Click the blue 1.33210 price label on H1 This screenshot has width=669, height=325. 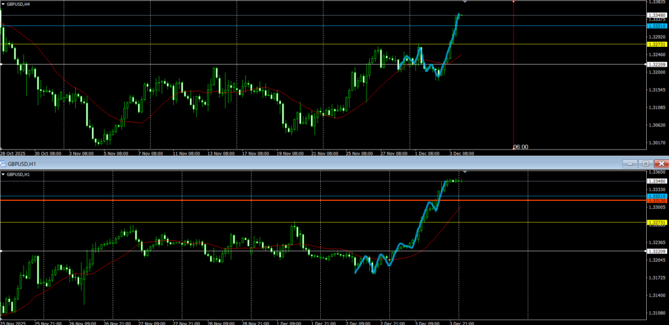pos(656,196)
